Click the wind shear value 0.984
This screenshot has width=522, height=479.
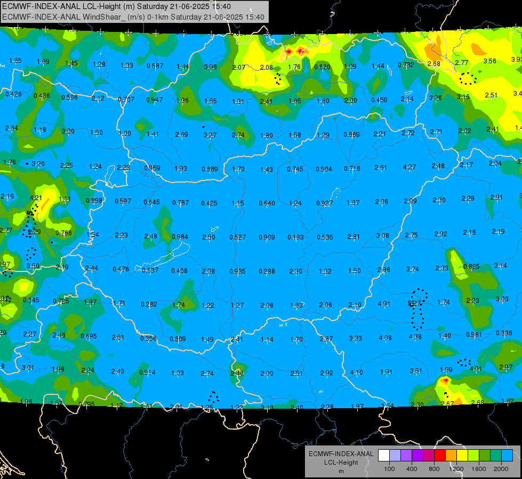(180, 237)
